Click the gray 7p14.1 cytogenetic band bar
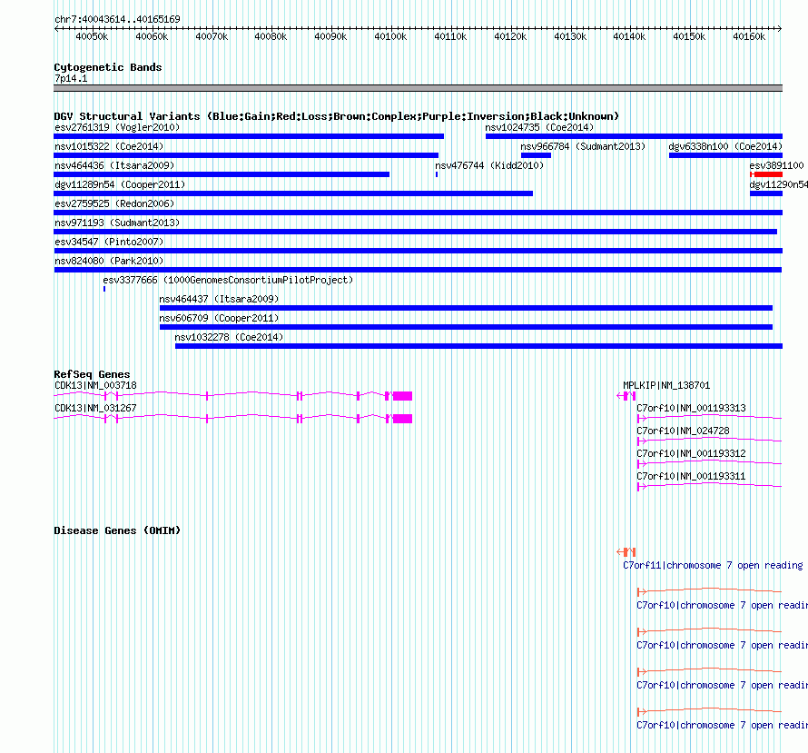The image size is (808, 753). [x=418, y=88]
